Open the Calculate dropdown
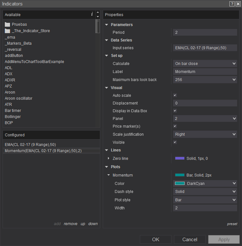 point(205,64)
